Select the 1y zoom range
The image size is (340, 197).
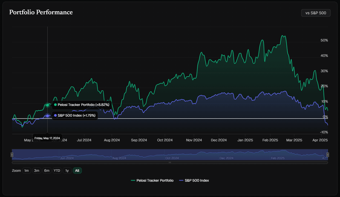[67, 171]
